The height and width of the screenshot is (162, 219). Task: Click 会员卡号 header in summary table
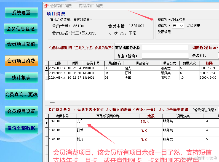tap(62, 116)
